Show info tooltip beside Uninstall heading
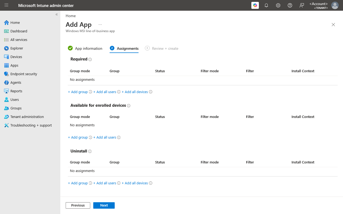Screen dimensions: 343x214 coord(90,151)
